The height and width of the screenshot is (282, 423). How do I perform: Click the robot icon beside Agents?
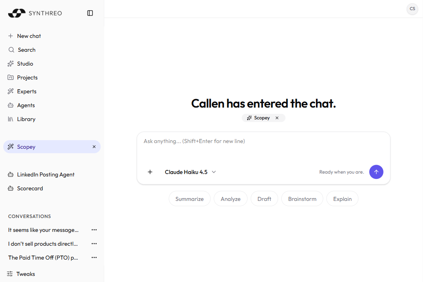[x=11, y=106]
